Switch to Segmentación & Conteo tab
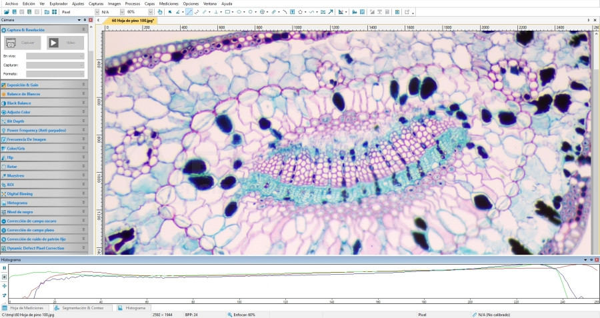 tap(81, 308)
